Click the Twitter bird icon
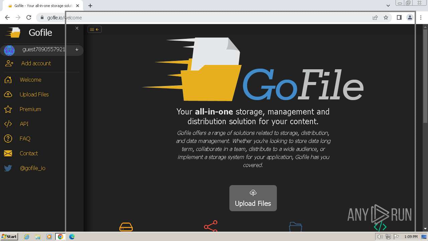 tap(8, 168)
